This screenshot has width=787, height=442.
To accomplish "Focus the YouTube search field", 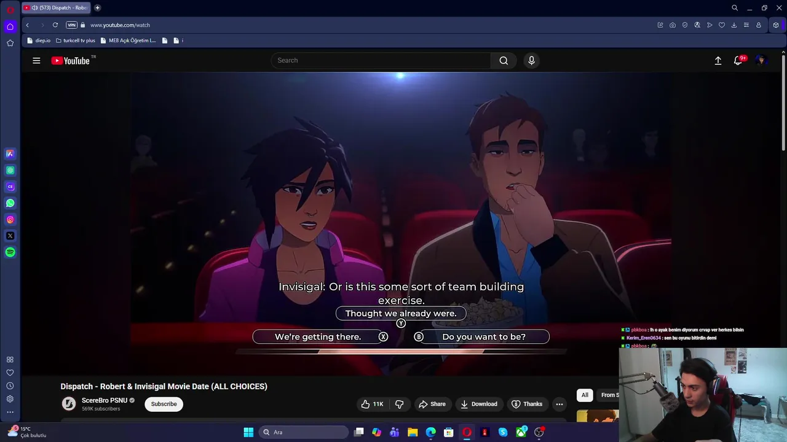I will [x=381, y=60].
